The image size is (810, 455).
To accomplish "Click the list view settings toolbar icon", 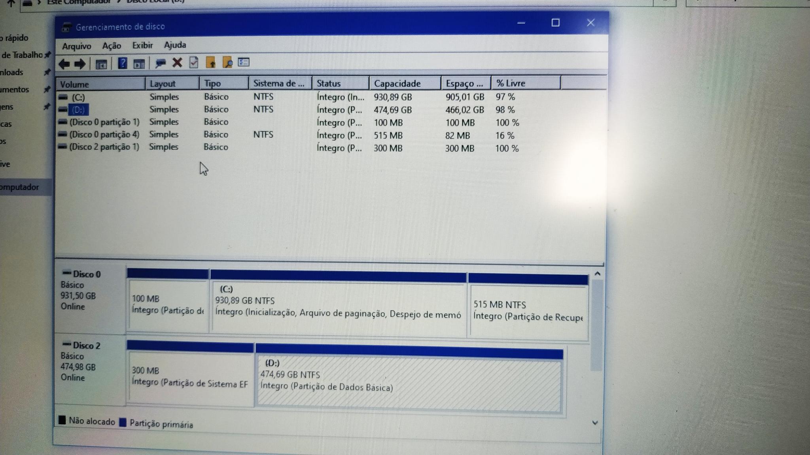I will tap(244, 62).
